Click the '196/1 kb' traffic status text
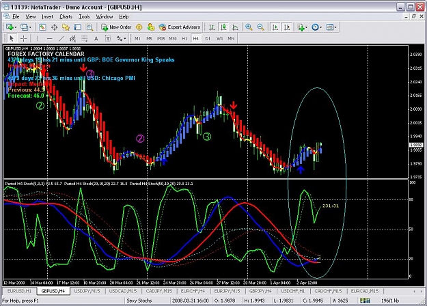Screen dimensions: 427x306 pos(390,301)
